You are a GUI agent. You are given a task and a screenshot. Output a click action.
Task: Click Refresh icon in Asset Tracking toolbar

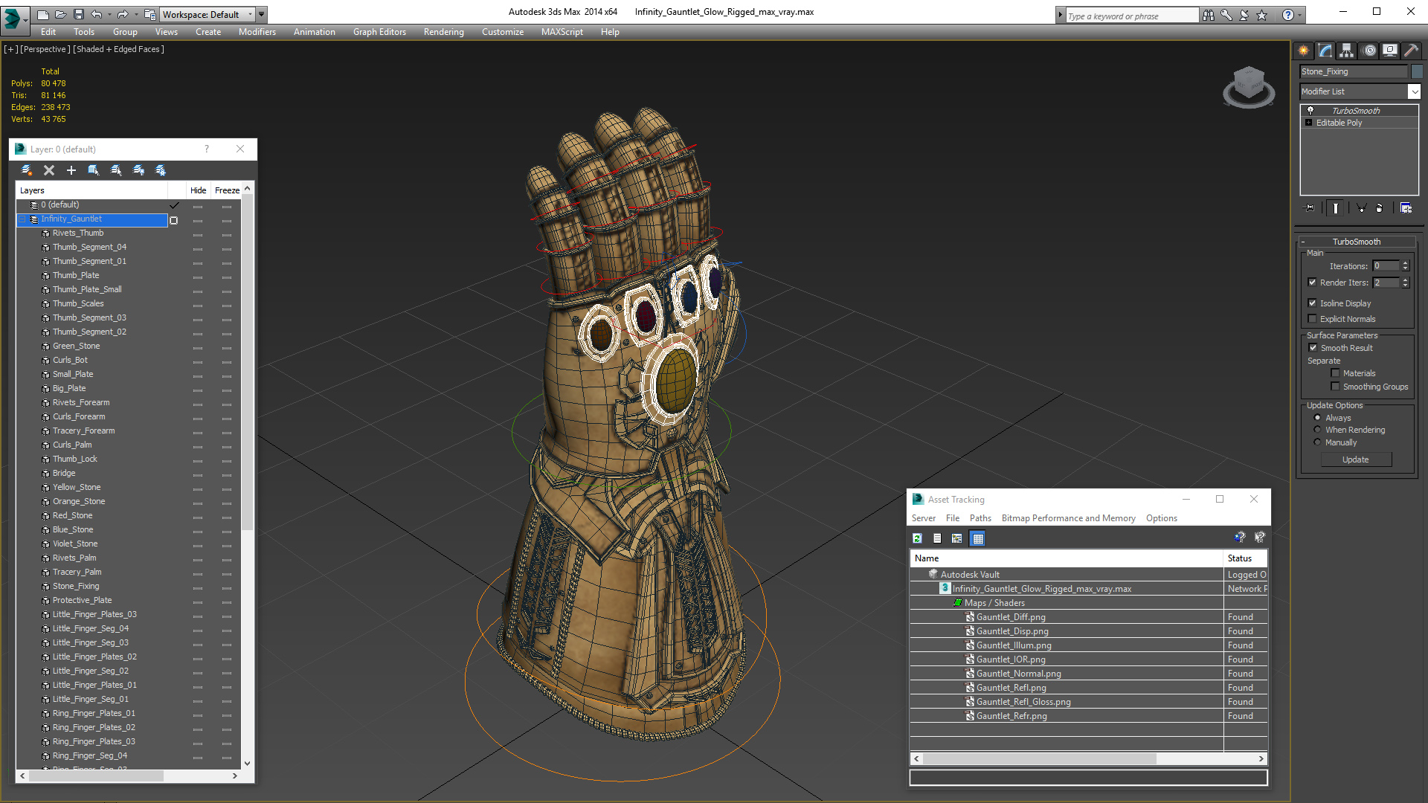pyautogui.click(x=917, y=538)
